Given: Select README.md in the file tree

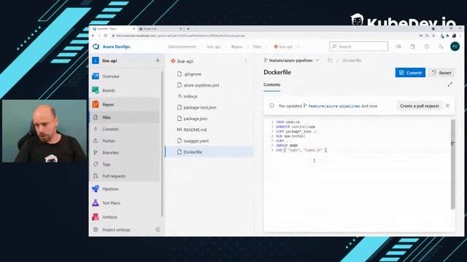Looking at the screenshot, I should tap(209, 130).
